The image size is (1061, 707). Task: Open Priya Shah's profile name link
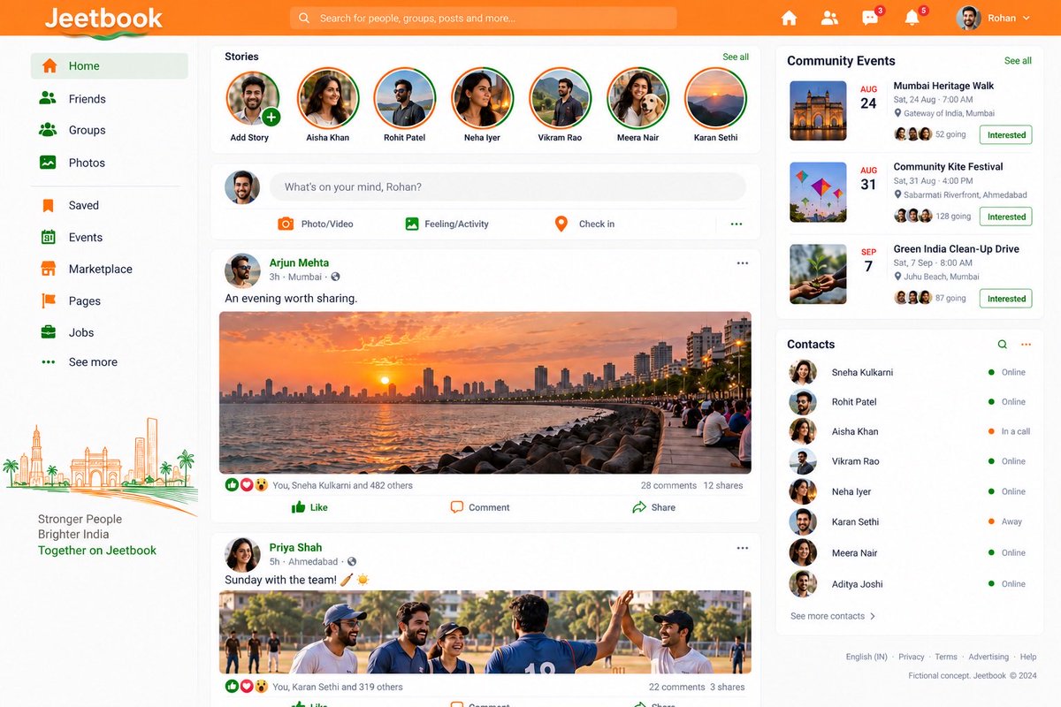pos(295,547)
